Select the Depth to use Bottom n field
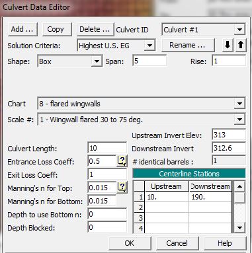 tap(107, 214)
